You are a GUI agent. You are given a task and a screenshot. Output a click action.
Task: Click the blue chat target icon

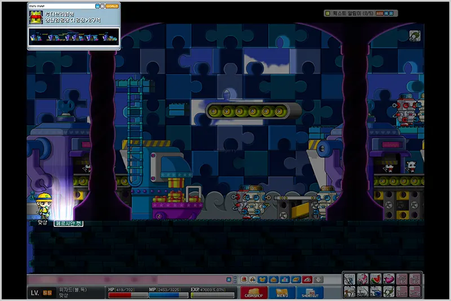click(x=229, y=280)
